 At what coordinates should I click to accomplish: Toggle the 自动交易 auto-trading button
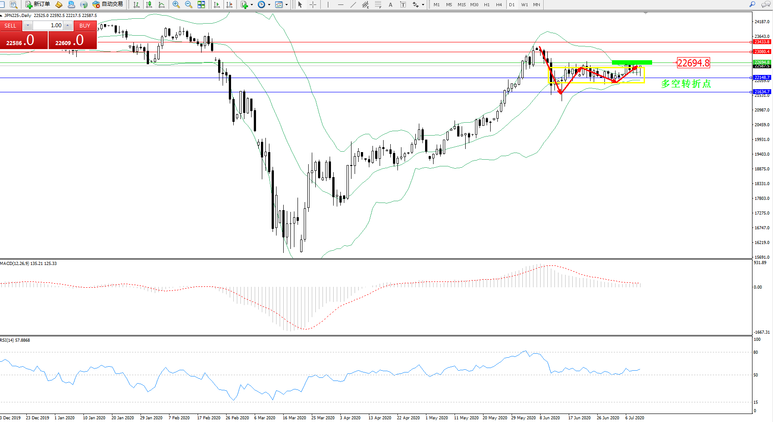(107, 4)
